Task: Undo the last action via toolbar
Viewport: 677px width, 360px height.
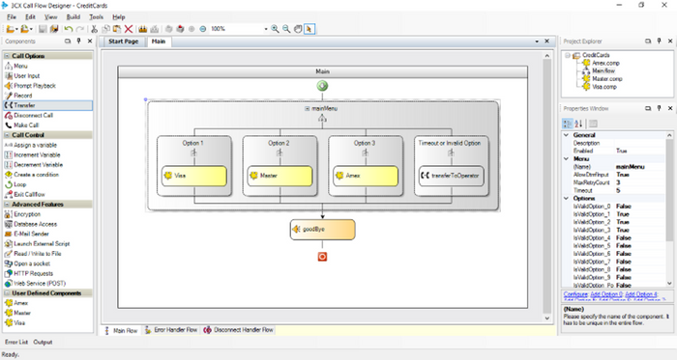Action: [69, 29]
